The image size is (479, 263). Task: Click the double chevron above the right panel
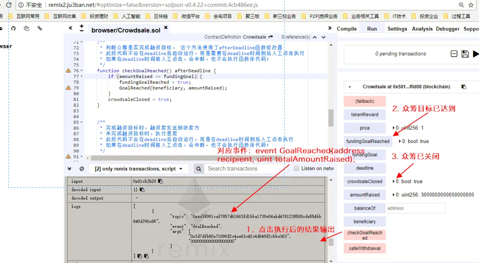click(x=330, y=28)
